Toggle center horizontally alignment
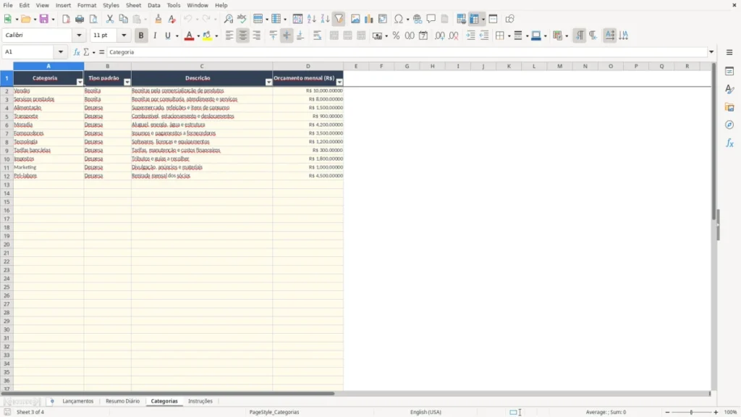This screenshot has width=741, height=417. [243, 35]
